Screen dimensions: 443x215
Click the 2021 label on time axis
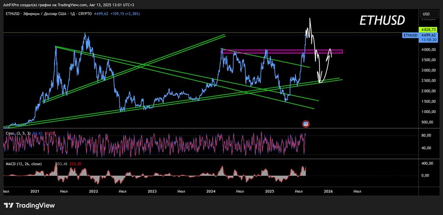point(35,191)
